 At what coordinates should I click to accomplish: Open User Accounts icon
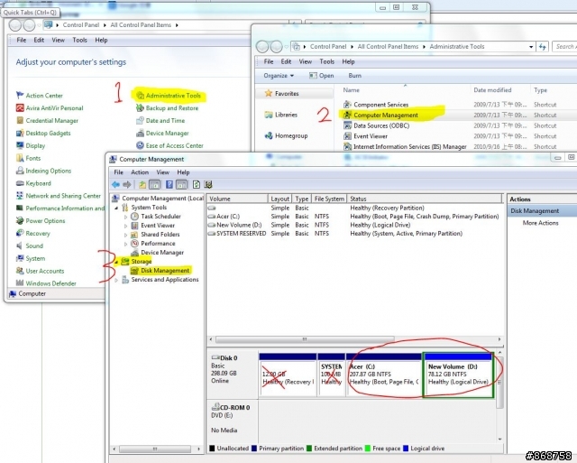20,271
